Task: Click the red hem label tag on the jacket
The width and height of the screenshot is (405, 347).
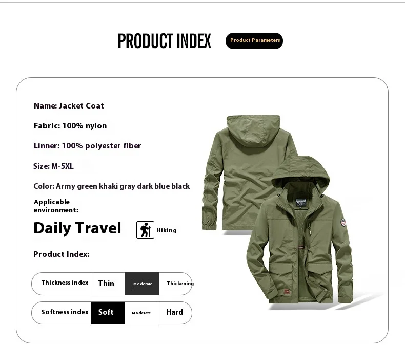Action: click(x=287, y=292)
